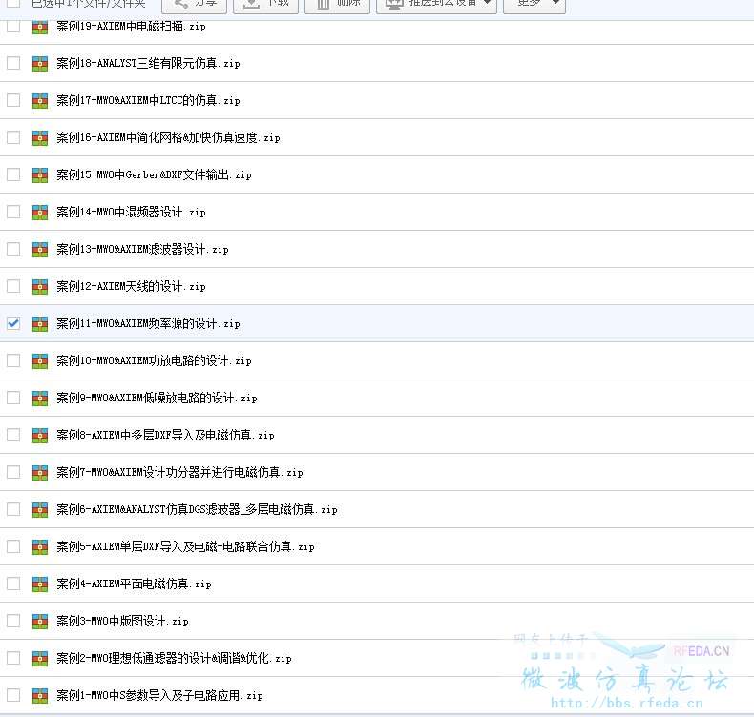
Task: Click the zip icon beside 案例4-AXIEM平面电磁仿真.zip
Action: point(40,584)
